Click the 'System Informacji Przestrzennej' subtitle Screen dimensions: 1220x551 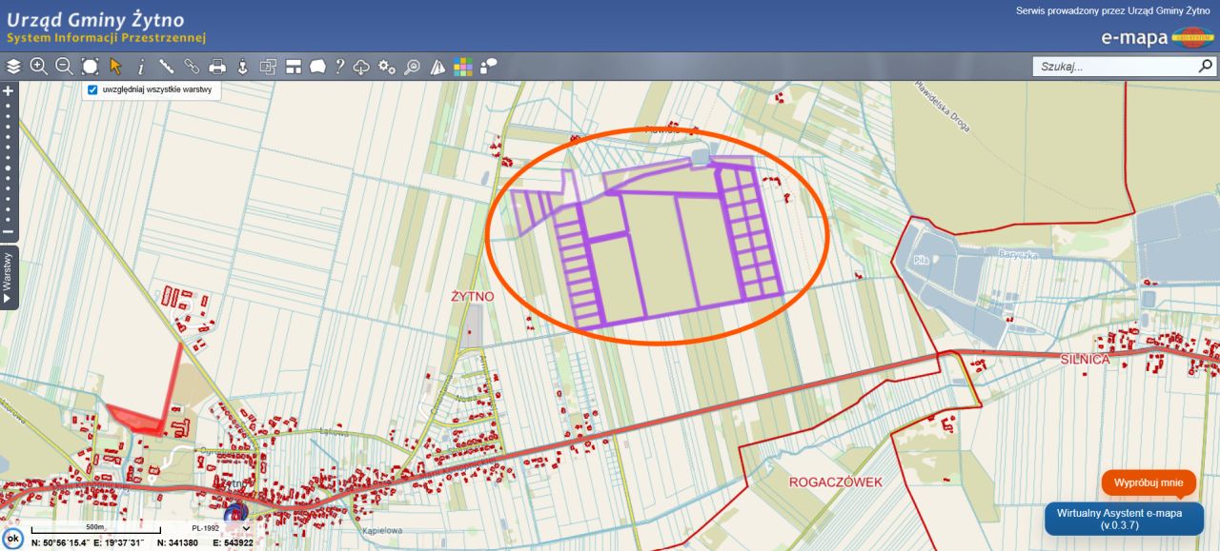[x=106, y=39]
